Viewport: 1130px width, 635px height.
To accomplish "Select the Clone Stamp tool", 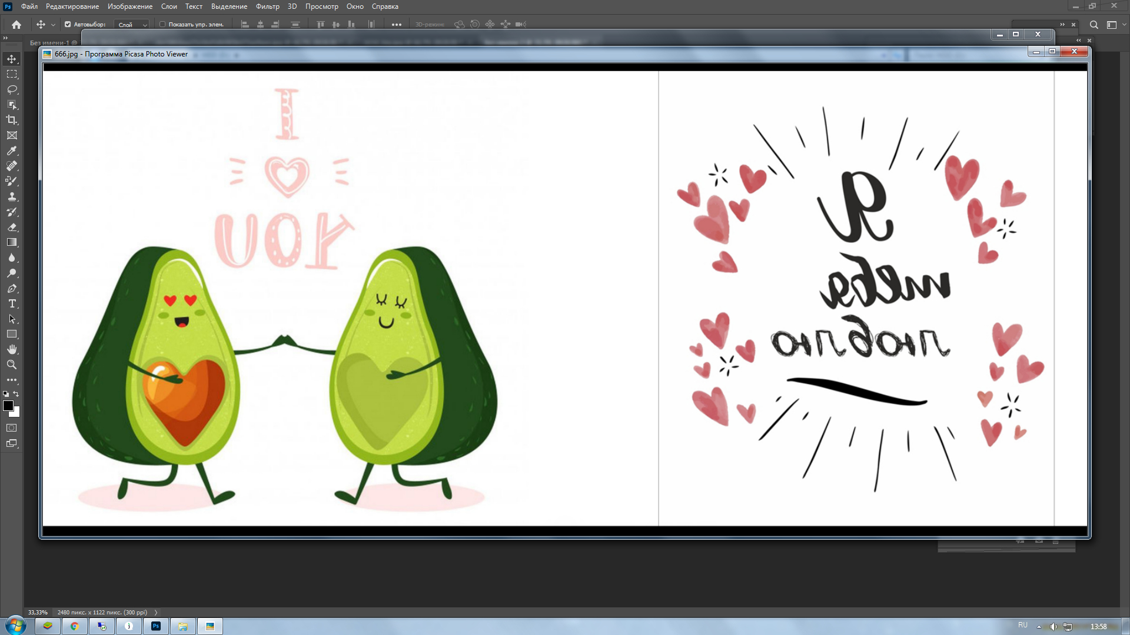I will [x=12, y=196].
